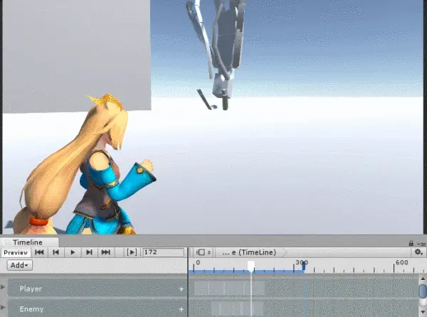The width and height of the screenshot is (427, 317).
Task: Open the timeline sequence selector dropdown
Action: point(204,252)
